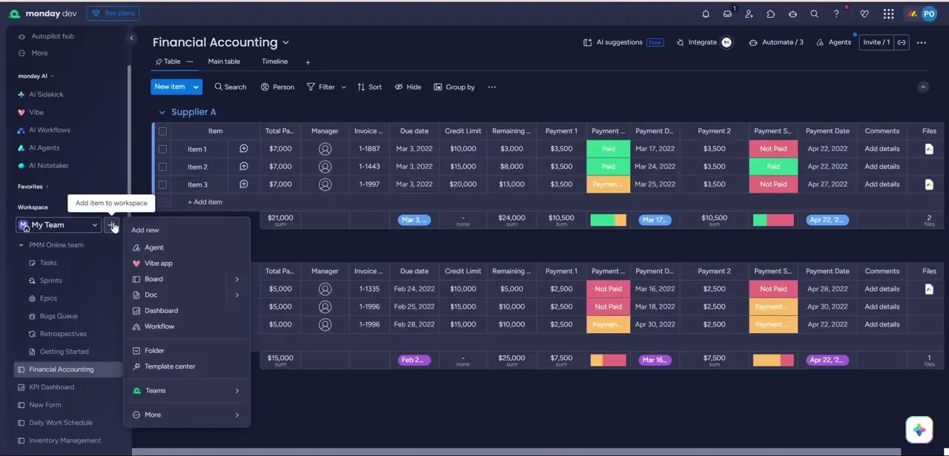The height and width of the screenshot is (456, 949).
Task: Open the file attachment in Item 1 row
Action: [x=929, y=149]
